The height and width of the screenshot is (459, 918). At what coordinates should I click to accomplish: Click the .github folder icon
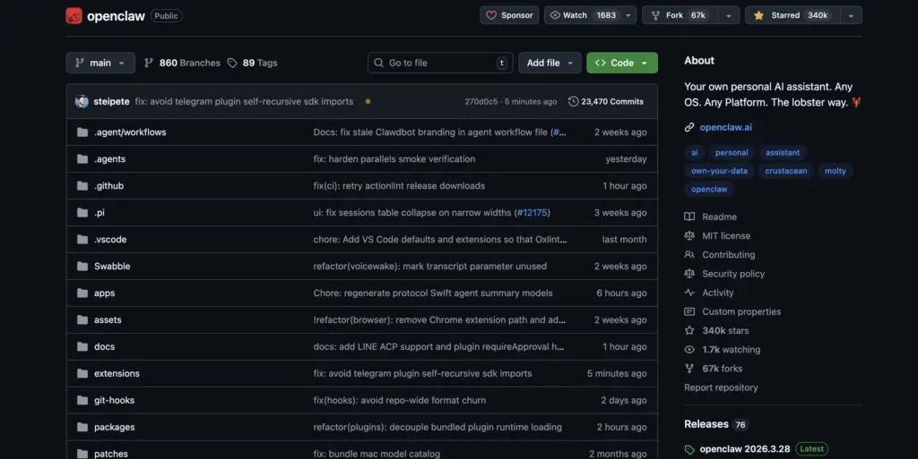point(82,186)
